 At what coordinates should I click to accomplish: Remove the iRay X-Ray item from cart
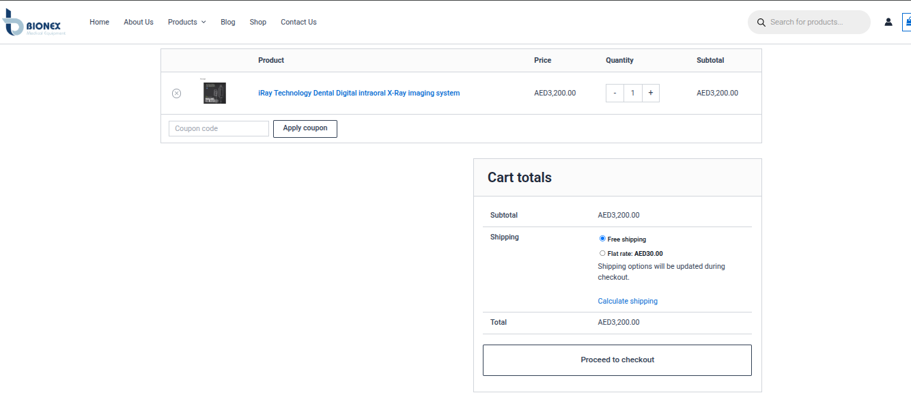pyautogui.click(x=176, y=93)
